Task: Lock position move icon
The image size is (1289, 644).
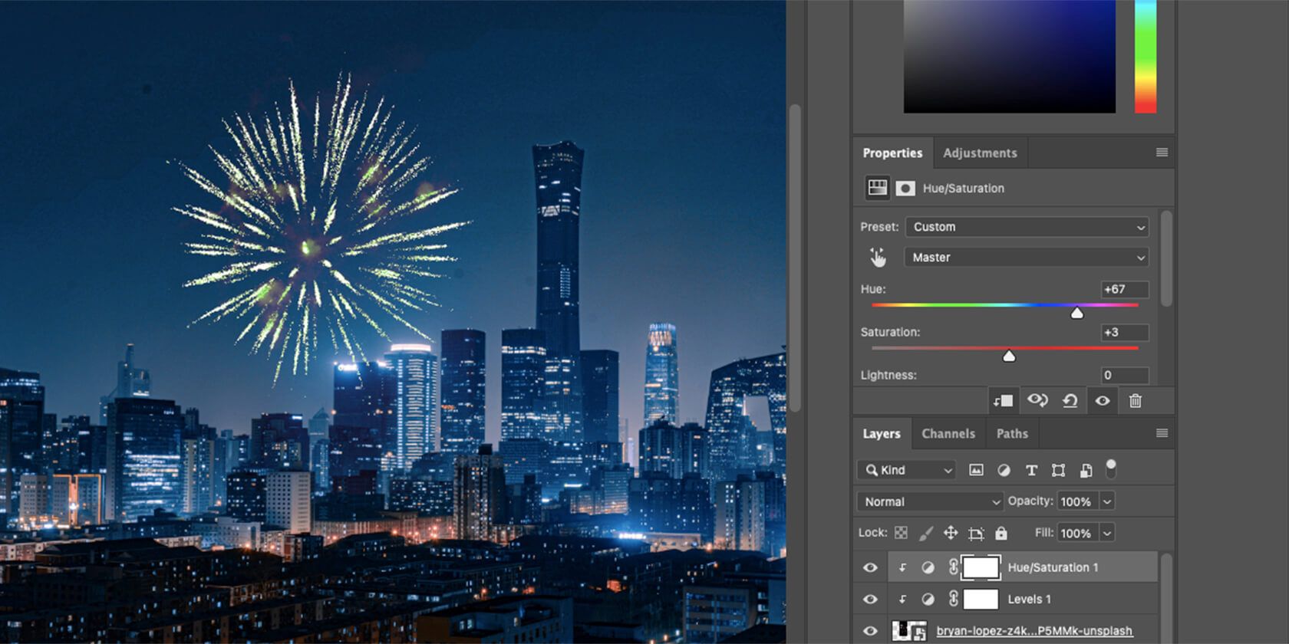Action: click(x=951, y=533)
